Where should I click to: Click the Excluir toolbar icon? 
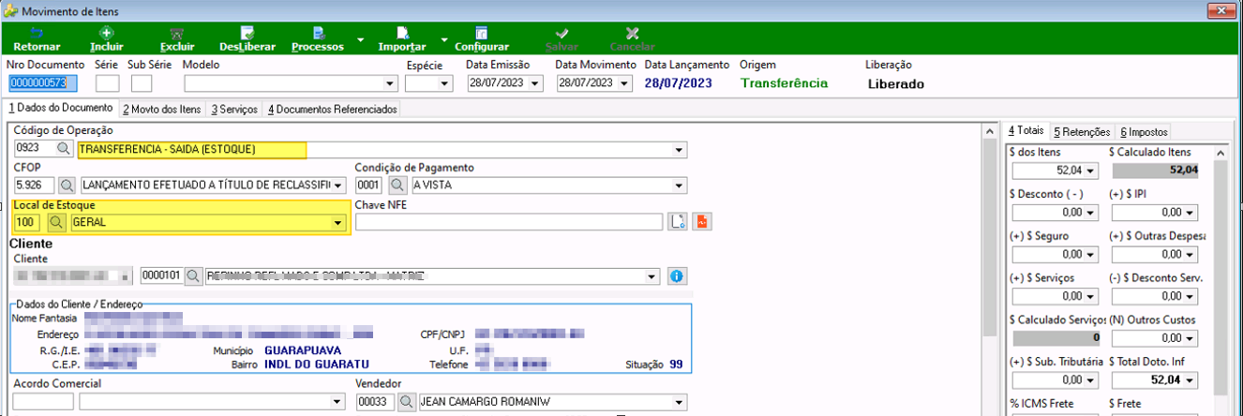[177, 33]
